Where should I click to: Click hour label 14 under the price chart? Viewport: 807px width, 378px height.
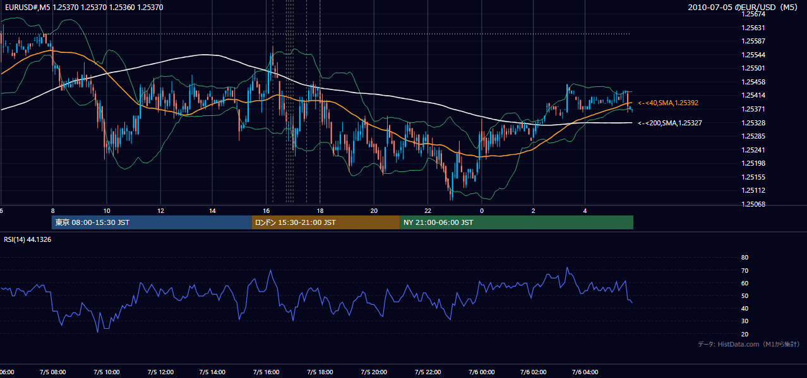pyautogui.click(x=213, y=211)
